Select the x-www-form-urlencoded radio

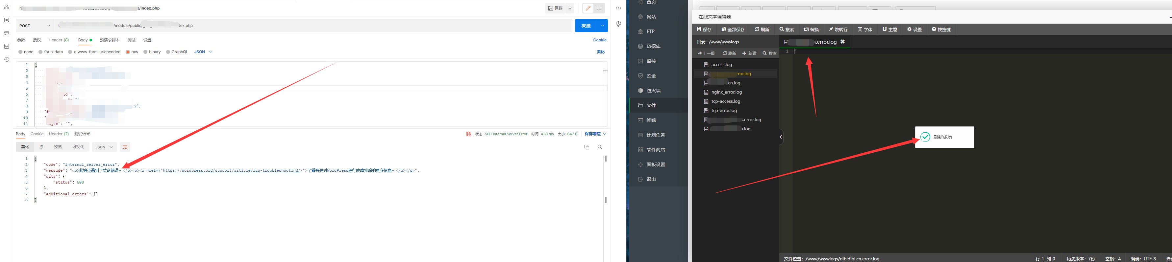click(70, 52)
